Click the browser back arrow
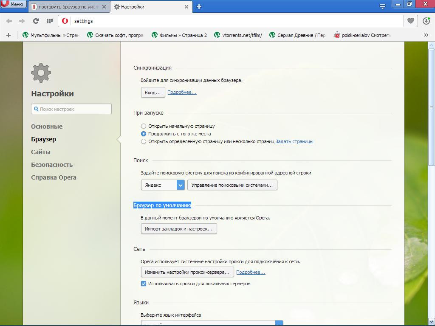This screenshot has width=435, height=326. tap(9, 21)
